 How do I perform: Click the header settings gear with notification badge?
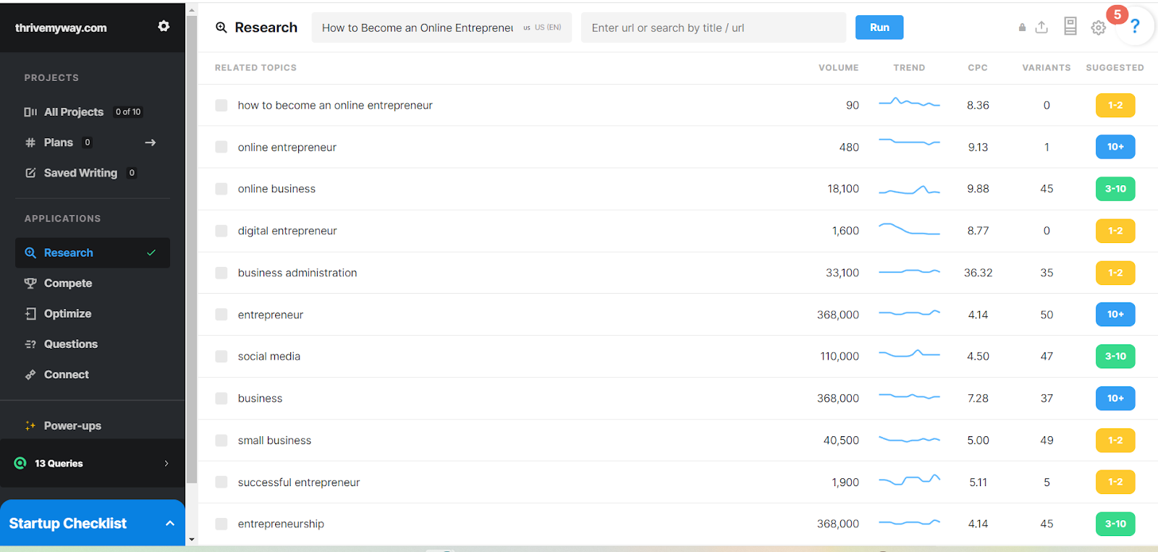[x=1099, y=27]
